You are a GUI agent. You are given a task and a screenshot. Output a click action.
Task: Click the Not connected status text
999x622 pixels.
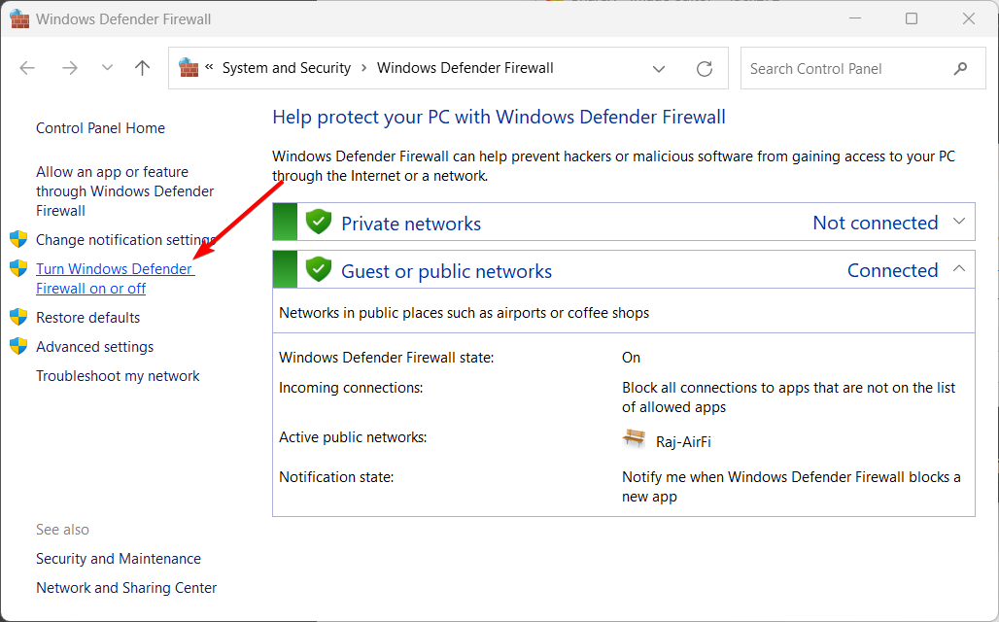[x=876, y=223]
